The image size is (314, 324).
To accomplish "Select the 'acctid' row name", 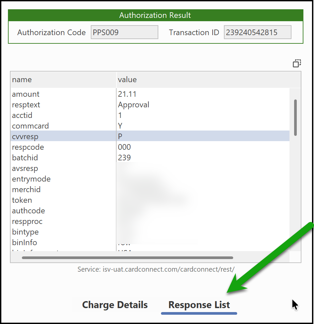I will (63, 115).
